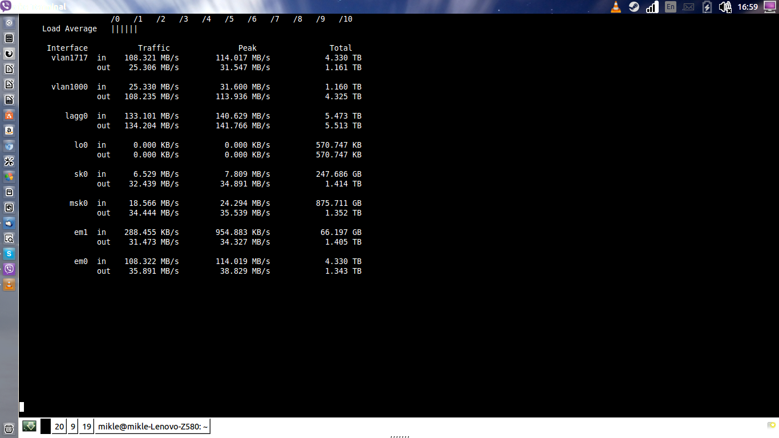This screenshot has height=438, width=779.
Task: Click the msk0 interface name
Action: click(79, 203)
